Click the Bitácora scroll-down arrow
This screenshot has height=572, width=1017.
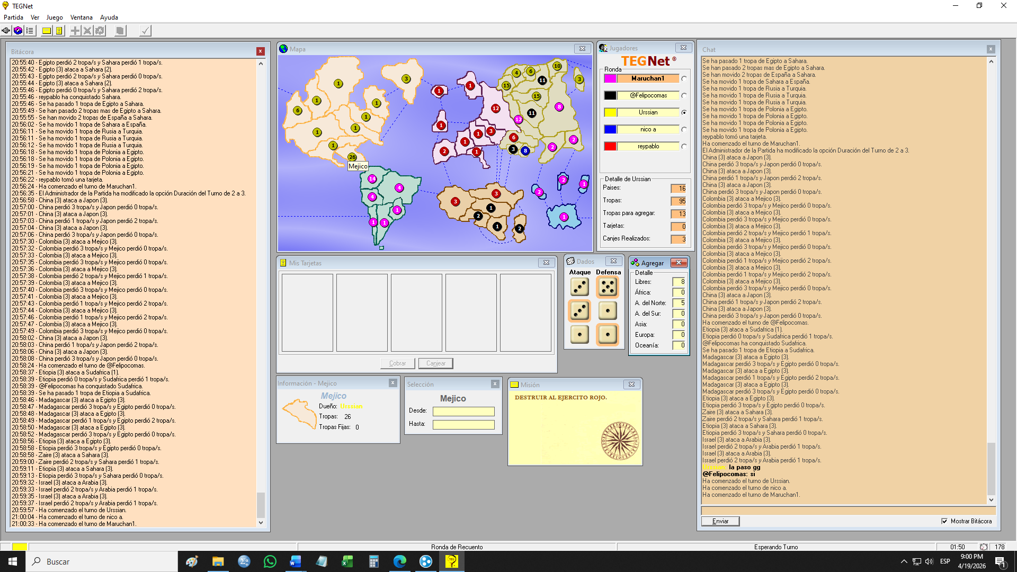[x=261, y=523]
